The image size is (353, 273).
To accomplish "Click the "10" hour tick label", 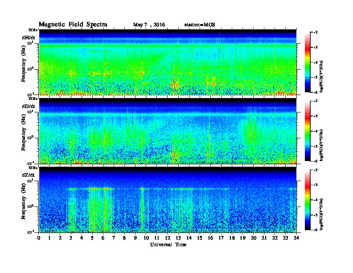I will [146, 238].
